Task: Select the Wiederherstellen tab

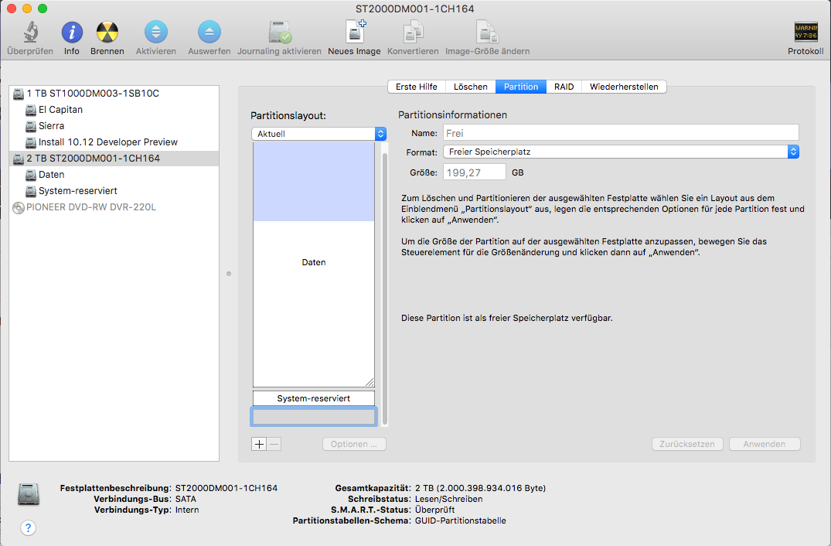Action: coord(623,87)
